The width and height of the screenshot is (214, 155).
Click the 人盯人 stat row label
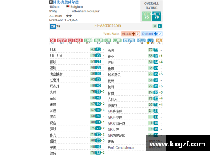click(113, 99)
